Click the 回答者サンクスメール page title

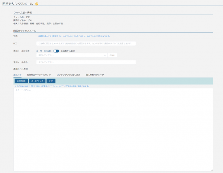click(x=17, y=4)
